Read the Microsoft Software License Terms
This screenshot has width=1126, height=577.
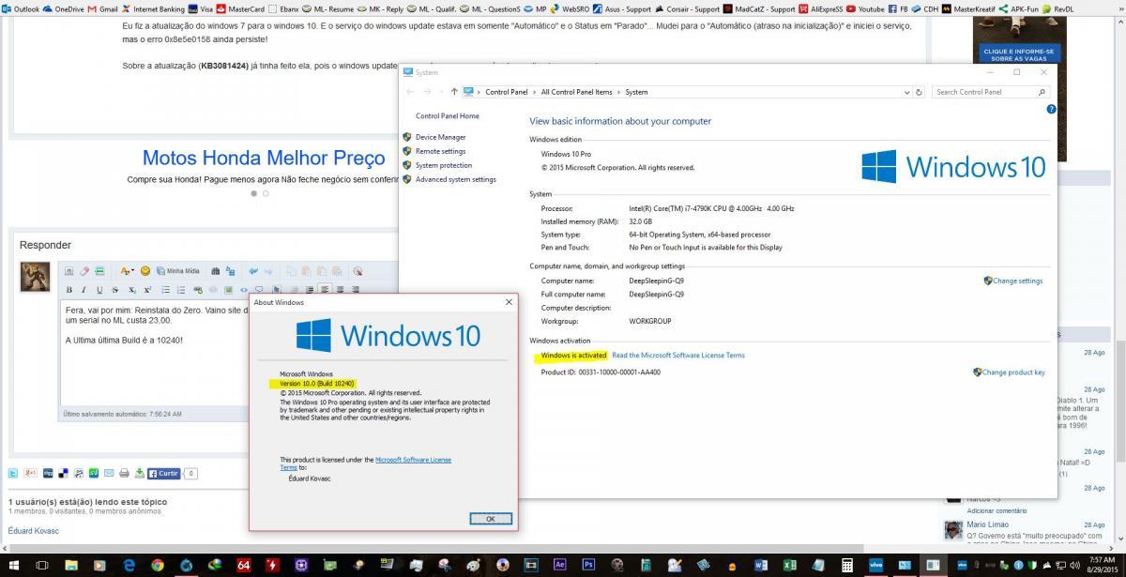[x=678, y=356]
